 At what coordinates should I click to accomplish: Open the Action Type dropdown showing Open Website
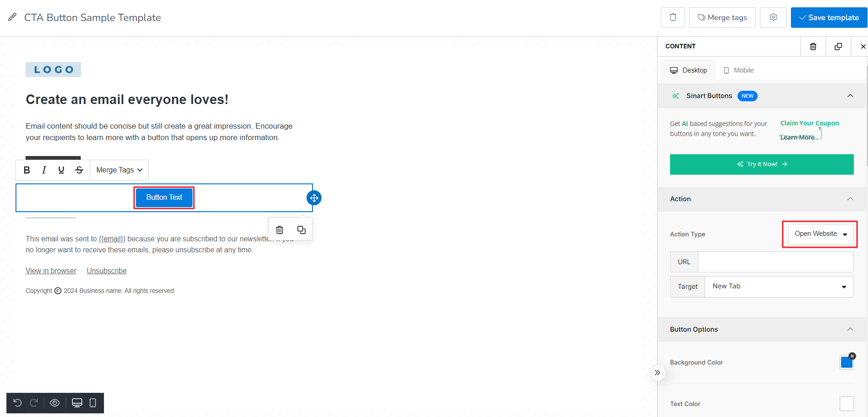(819, 234)
